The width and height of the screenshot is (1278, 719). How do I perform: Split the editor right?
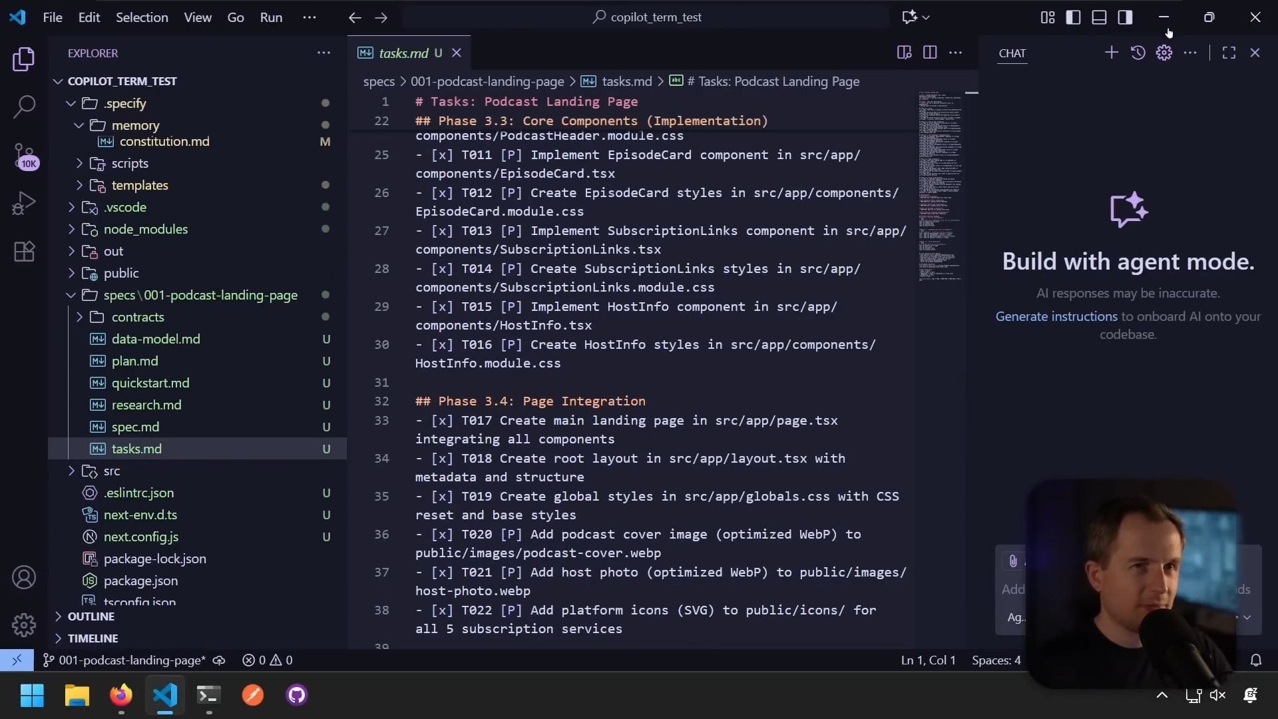(x=930, y=53)
